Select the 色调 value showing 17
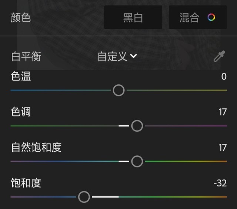 click(x=222, y=112)
